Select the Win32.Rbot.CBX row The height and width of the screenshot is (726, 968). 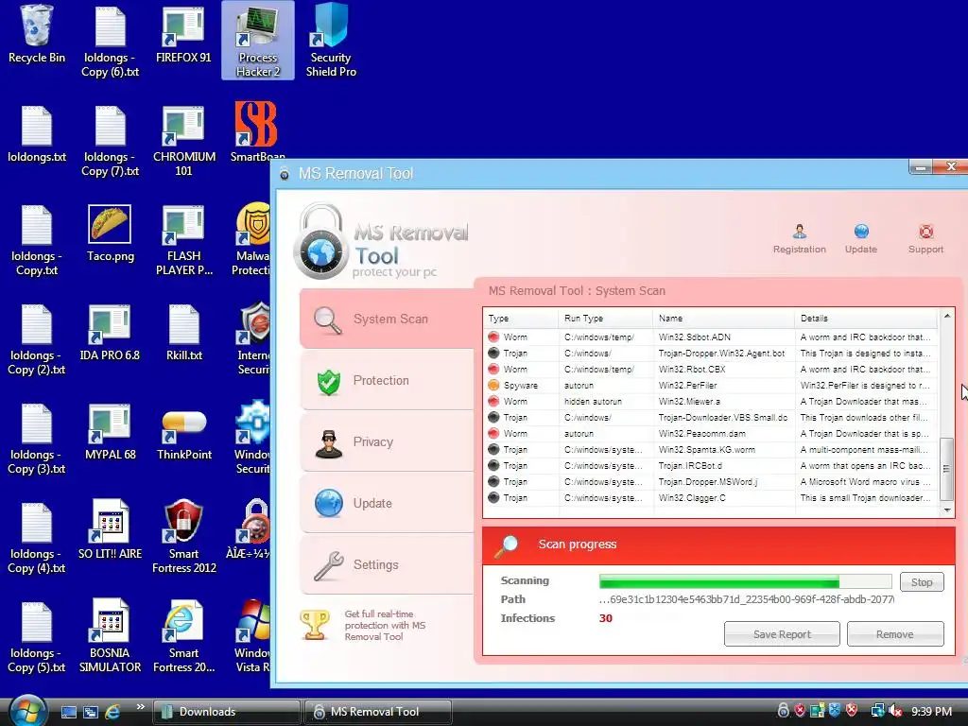pos(711,370)
